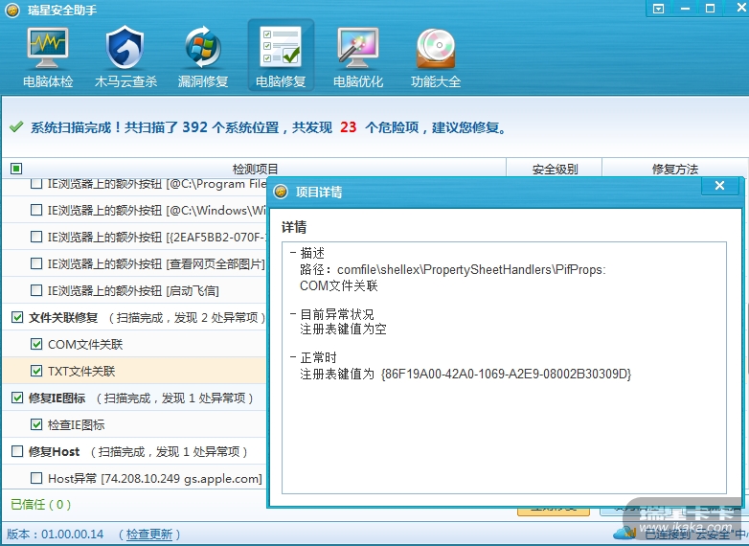Screen dimensions: 749x546
Task: Click the red 23 dangerous items count
Action: click(349, 127)
